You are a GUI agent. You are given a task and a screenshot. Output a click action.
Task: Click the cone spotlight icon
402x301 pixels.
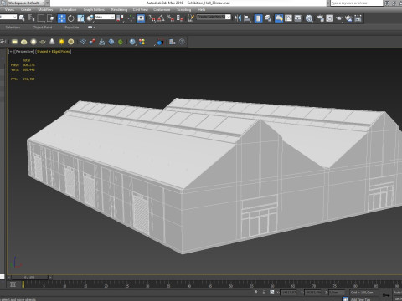[x=52, y=42]
